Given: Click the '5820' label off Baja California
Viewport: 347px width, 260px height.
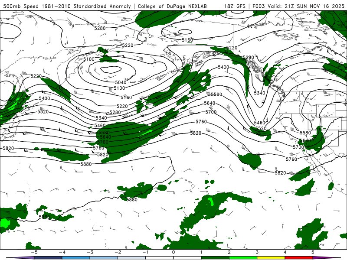Looking at the screenshot, I should [x=280, y=173].
